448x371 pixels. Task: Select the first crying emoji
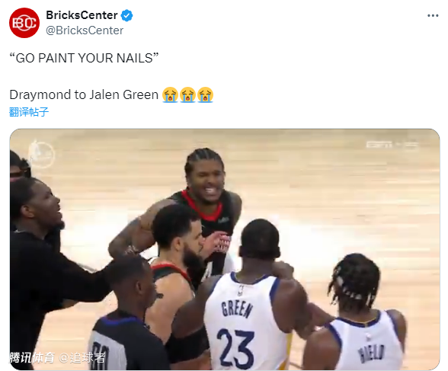[171, 94]
